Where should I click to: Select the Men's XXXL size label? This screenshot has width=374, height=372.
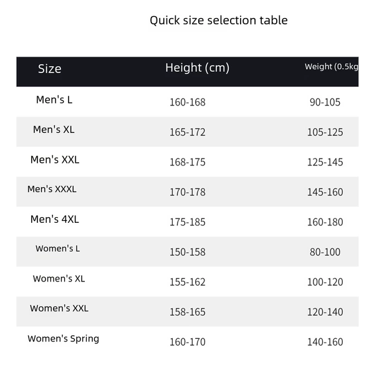(x=52, y=189)
